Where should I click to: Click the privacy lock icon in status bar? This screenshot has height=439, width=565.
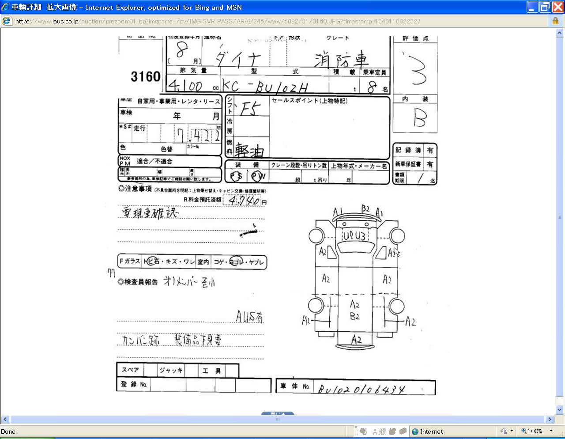(x=504, y=431)
